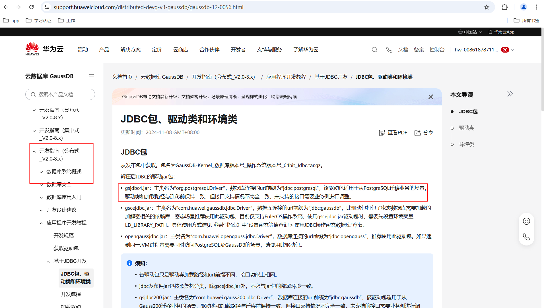Expand the 开发设计建议 tree node

click(x=41, y=210)
